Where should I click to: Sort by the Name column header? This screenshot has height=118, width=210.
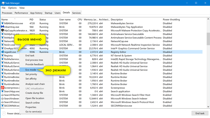(4, 19)
